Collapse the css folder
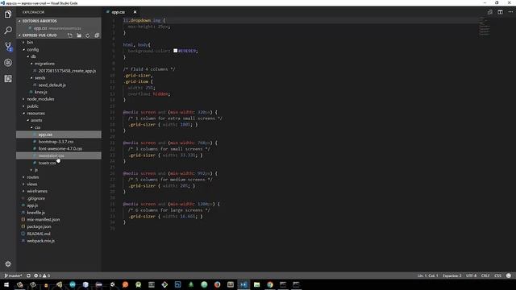Viewport: 516px width, 290px height. 38,127
